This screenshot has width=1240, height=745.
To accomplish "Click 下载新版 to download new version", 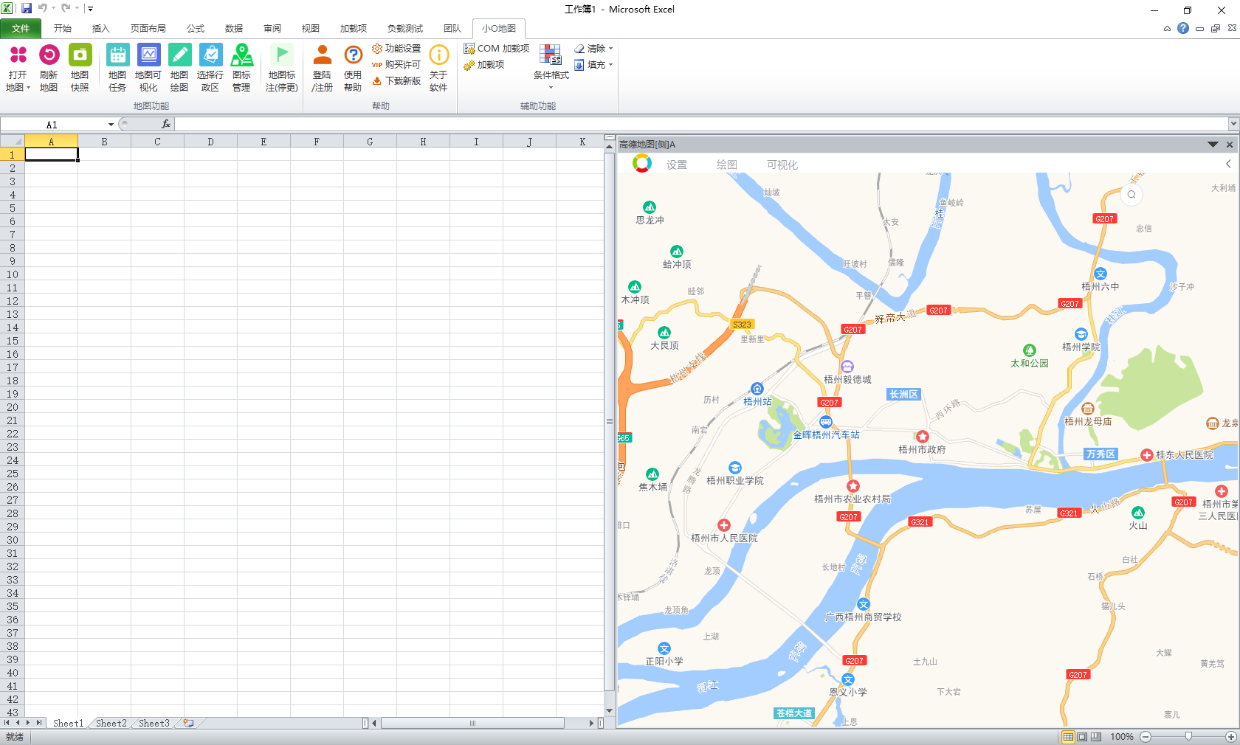I will pos(396,81).
